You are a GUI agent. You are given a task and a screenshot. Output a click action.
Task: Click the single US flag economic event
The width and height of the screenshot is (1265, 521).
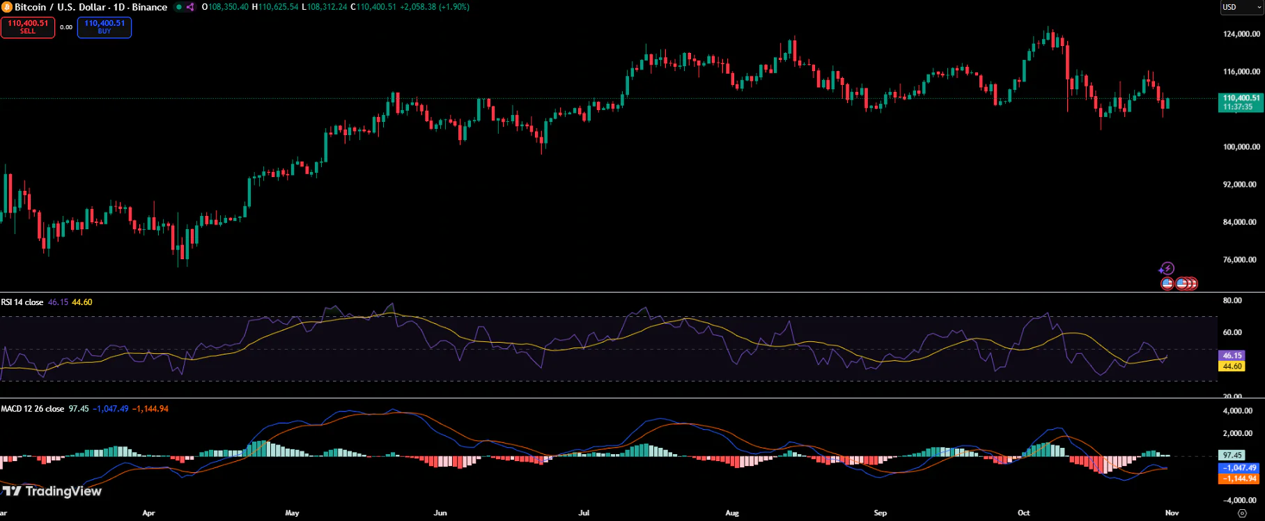pos(1167,283)
